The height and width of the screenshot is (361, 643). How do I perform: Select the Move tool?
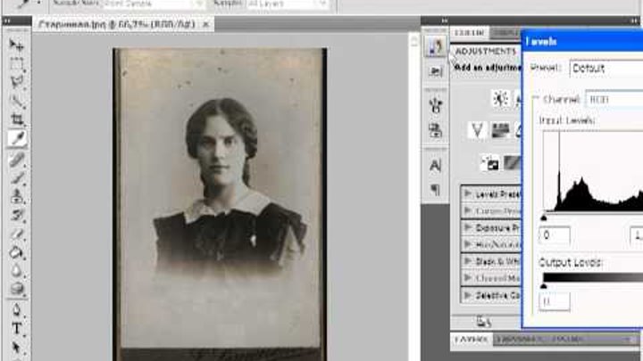(16, 44)
